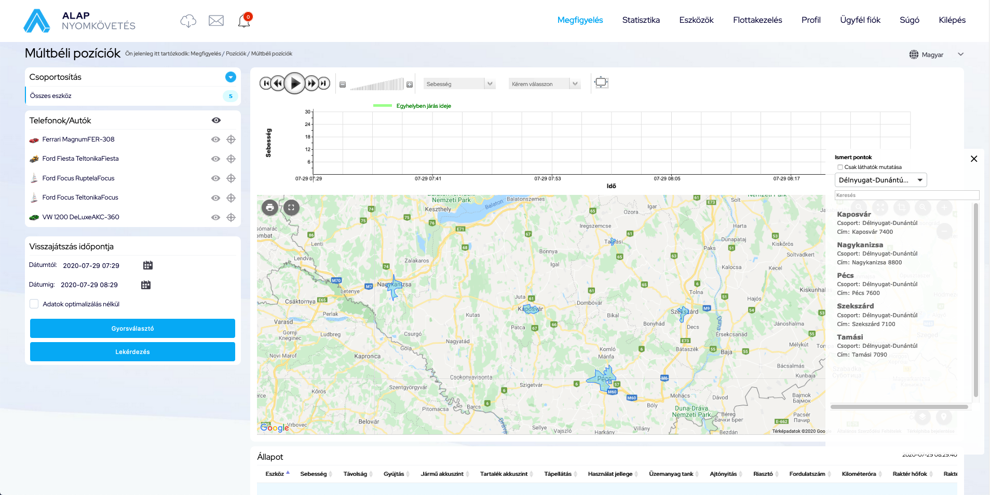Click the area selection icon in toolbar
Image resolution: width=990 pixels, height=495 pixels.
(x=601, y=83)
